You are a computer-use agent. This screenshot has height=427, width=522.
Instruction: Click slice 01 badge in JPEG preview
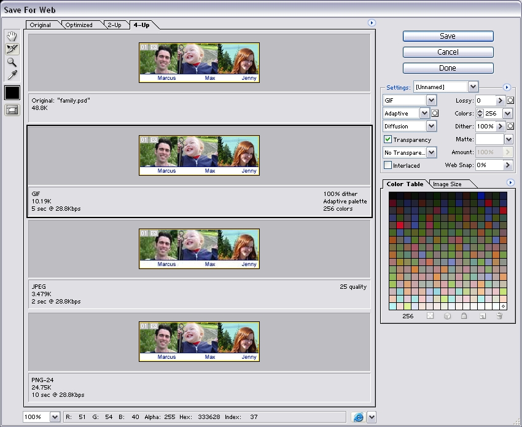(x=144, y=233)
